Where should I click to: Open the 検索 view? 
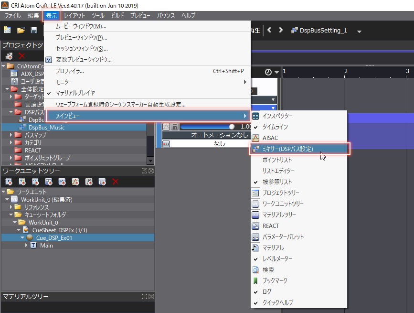[298, 270]
